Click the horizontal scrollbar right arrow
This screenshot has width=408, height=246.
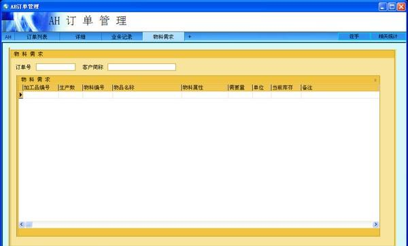[375, 224]
